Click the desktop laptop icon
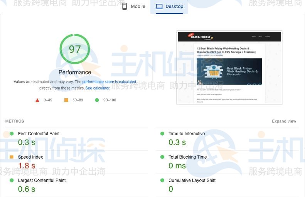 159,7
